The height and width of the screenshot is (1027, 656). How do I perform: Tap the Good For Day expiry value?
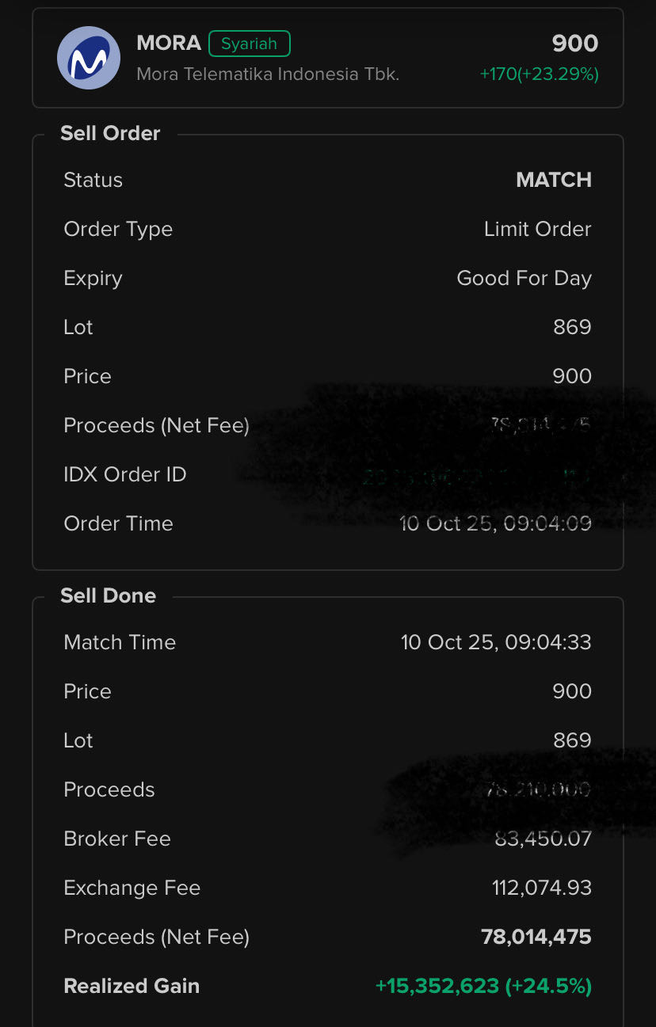pyautogui.click(x=524, y=278)
